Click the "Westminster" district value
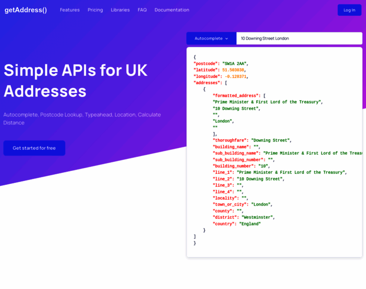Viewport: 366px width, 289px height. coord(257,217)
